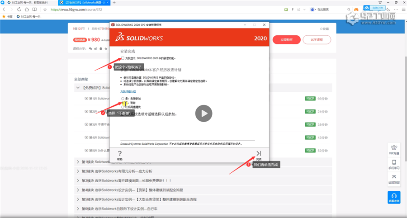Expand 第2模块 有限元分析 section
The image size is (407, 218).
[78, 171]
